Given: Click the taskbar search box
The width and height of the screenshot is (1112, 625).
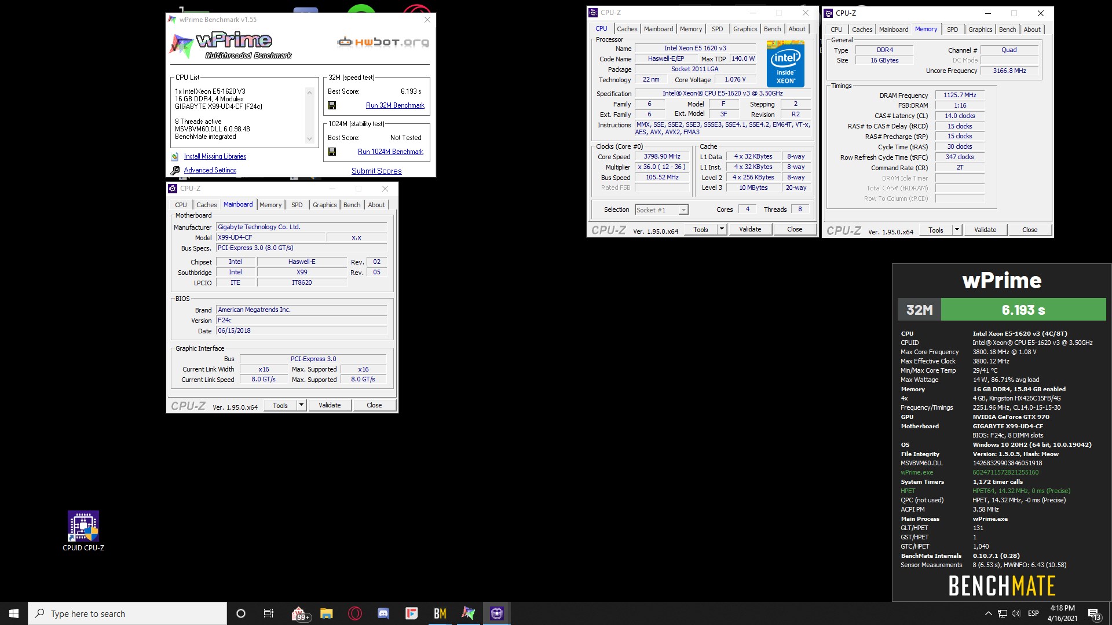Looking at the screenshot, I should tap(127, 613).
